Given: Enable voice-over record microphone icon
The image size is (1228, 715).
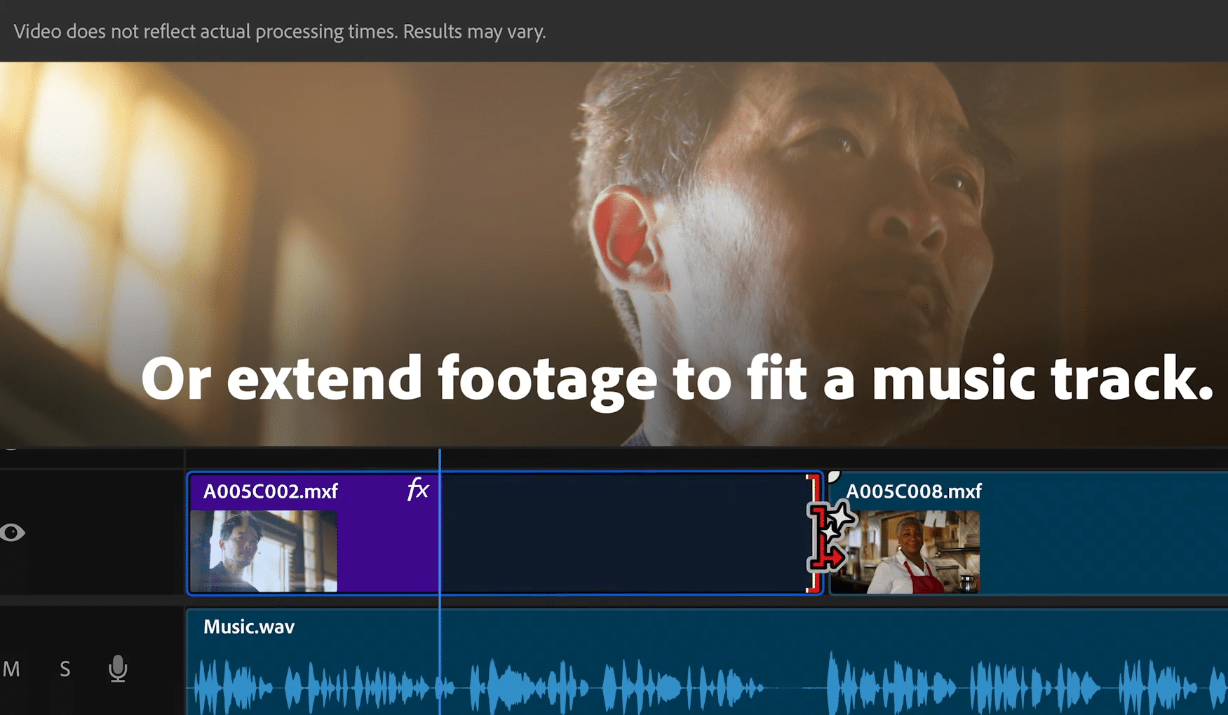Looking at the screenshot, I should (x=118, y=669).
